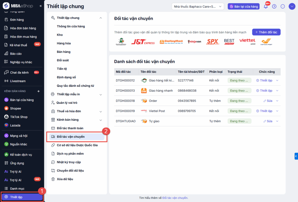Expand the Thiết lập mẫu in section

101,94
